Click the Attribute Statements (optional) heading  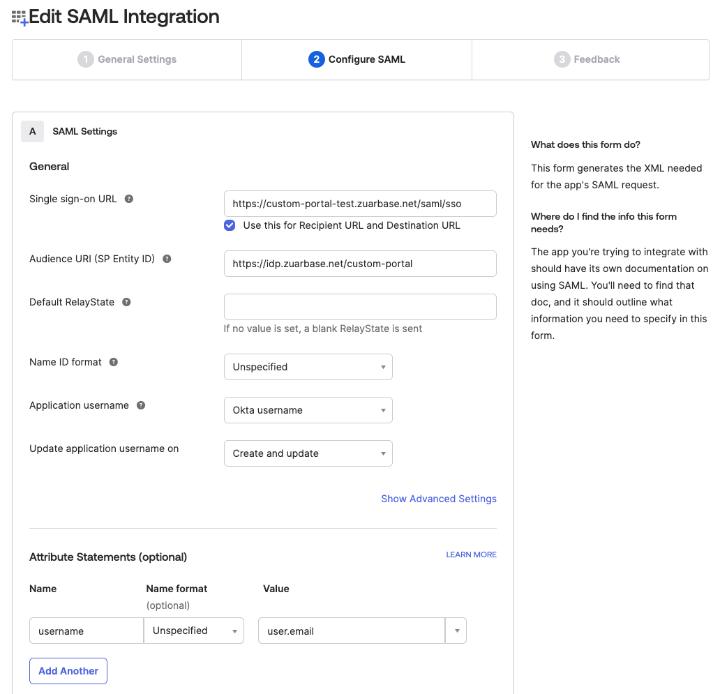[108, 557]
